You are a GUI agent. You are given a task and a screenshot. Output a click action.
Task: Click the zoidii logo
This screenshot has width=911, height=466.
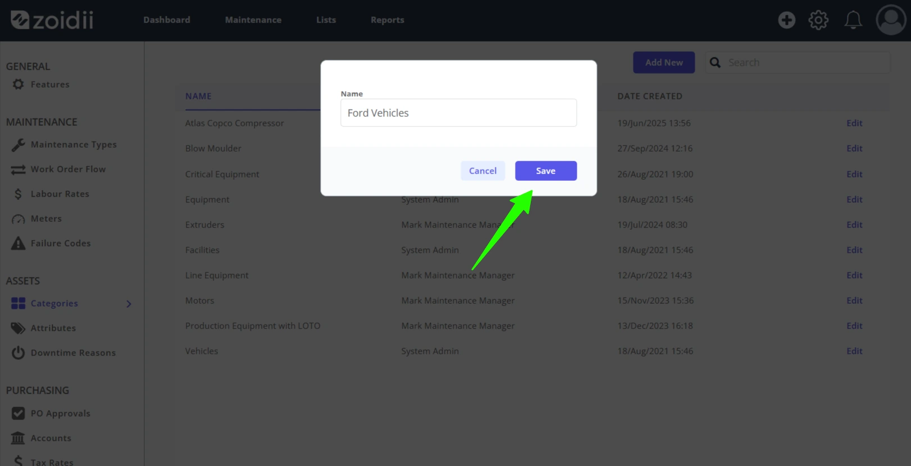(52, 20)
